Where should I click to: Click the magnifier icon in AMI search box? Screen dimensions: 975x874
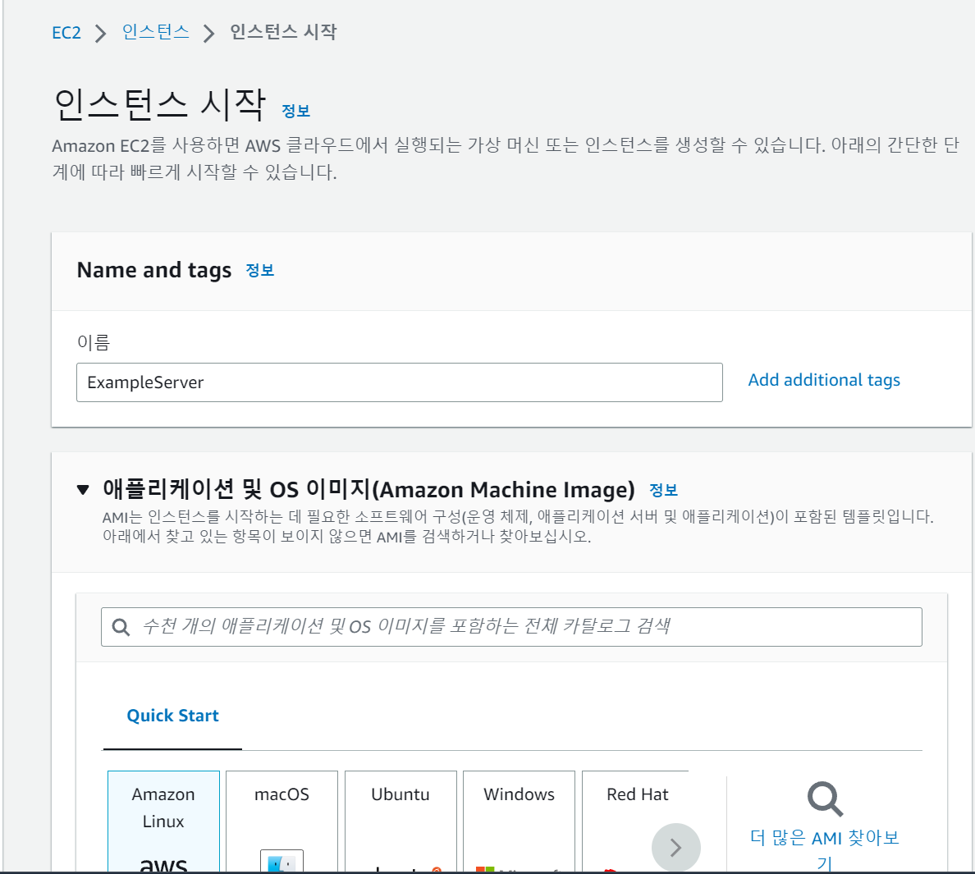121,627
